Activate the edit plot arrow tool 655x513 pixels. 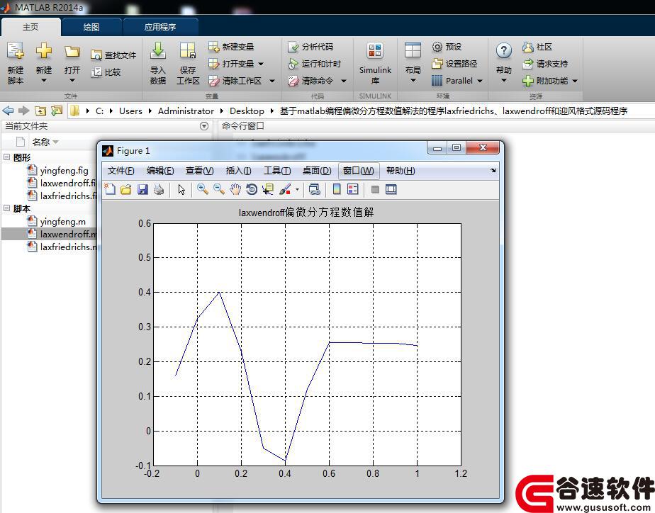point(181,189)
